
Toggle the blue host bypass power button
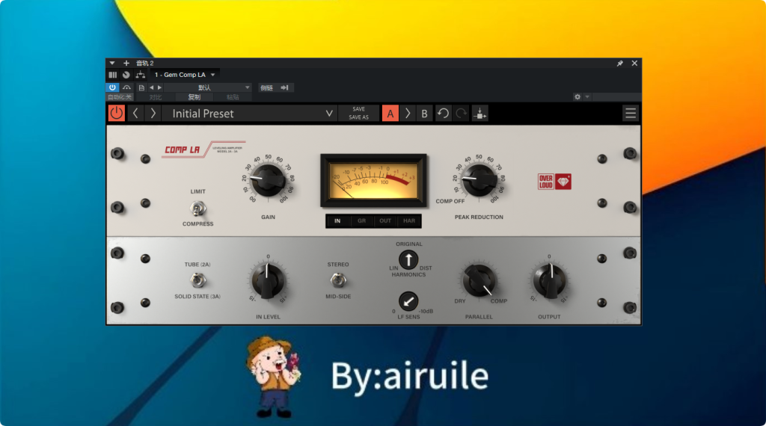pos(112,87)
